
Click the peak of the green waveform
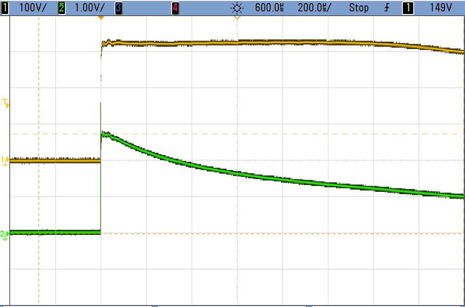coord(105,134)
